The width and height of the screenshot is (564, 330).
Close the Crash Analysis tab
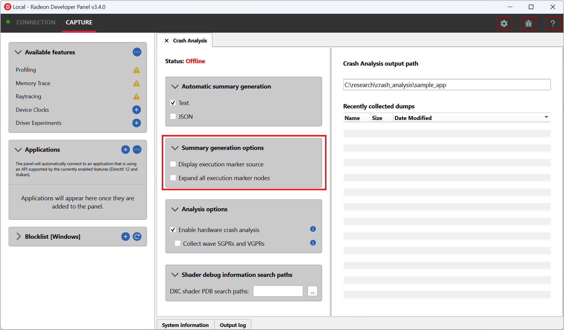[x=167, y=41]
